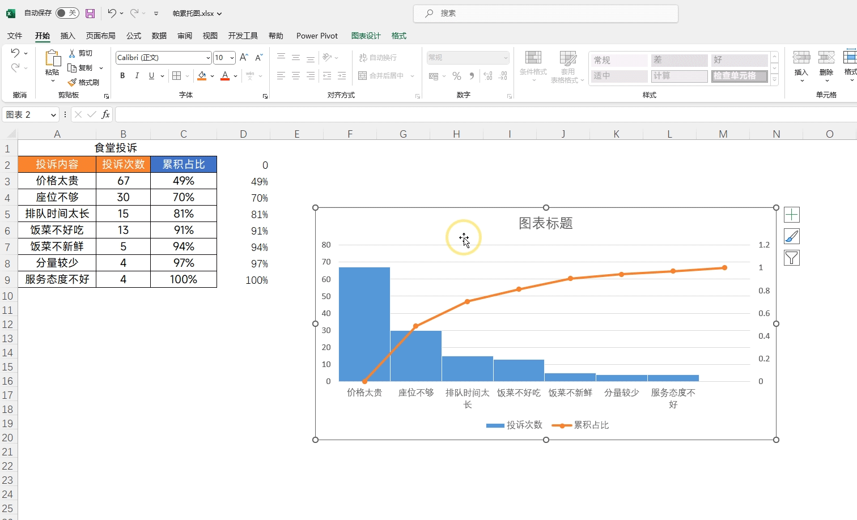The width and height of the screenshot is (857, 520).
Task: Click Format as Table (套用表格格式)
Action: coord(567,67)
